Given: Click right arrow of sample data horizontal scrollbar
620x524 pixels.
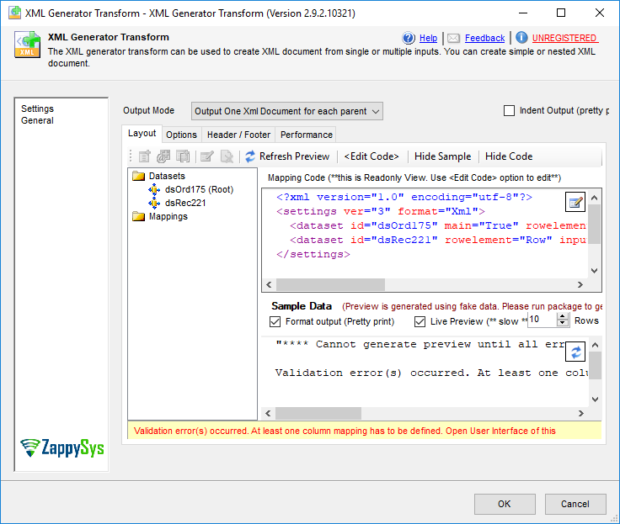Looking at the screenshot, I should pyautogui.click(x=581, y=414).
